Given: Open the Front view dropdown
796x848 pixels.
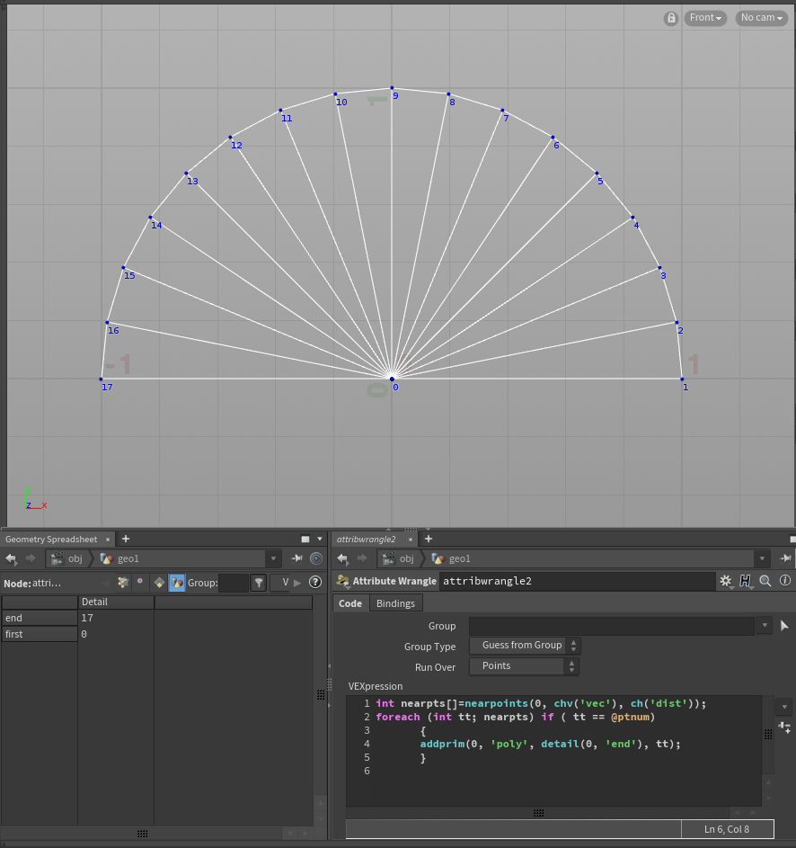Looking at the screenshot, I should pyautogui.click(x=705, y=18).
